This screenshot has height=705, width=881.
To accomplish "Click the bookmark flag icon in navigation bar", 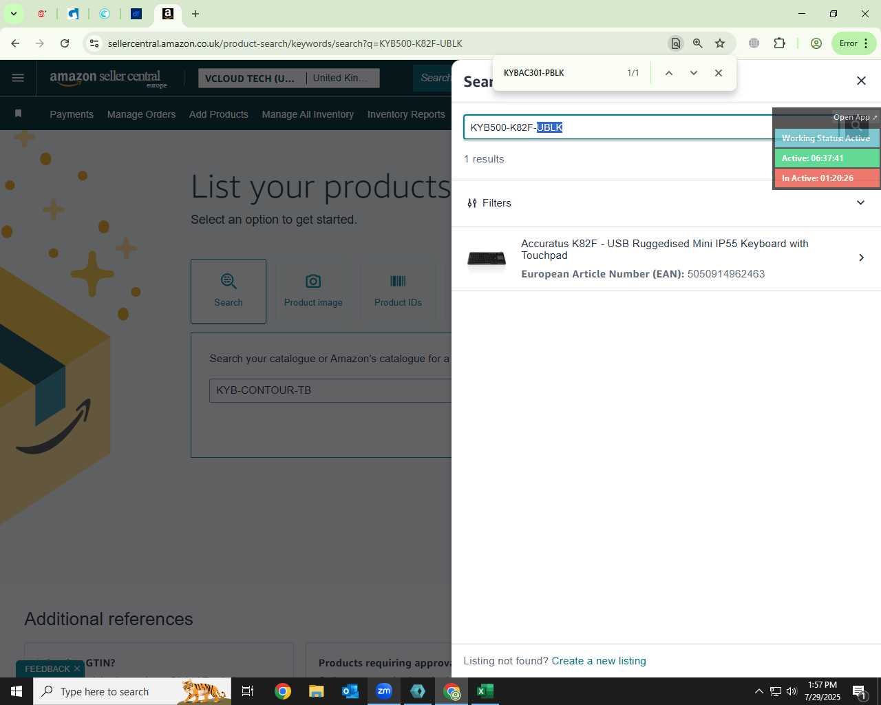I will [x=19, y=114].
